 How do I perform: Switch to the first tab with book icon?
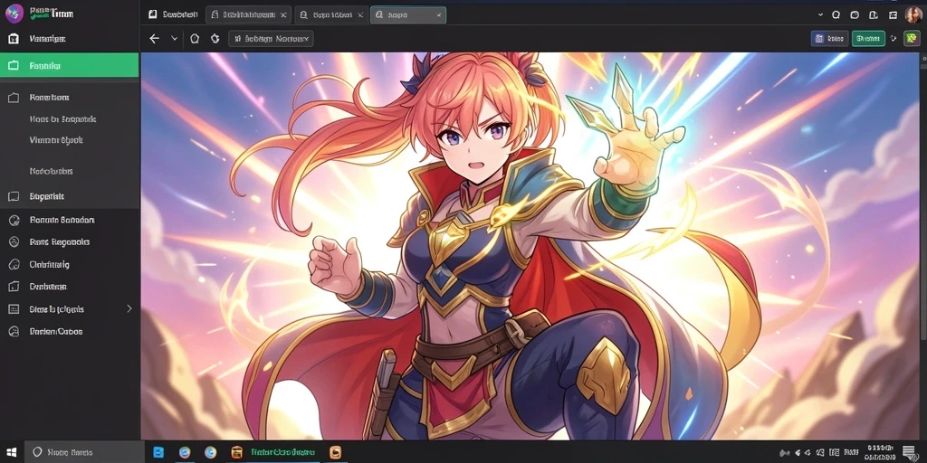(173, 14)
